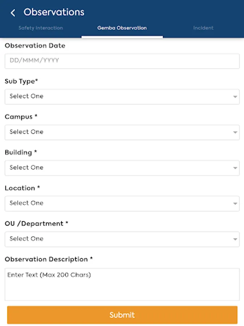Open the Sub Type dropdown
The image size is (244, 326).
coord(122,97)
